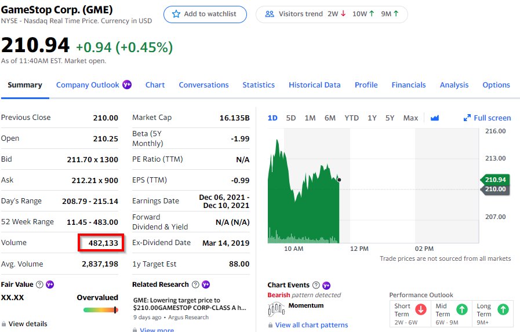This screenshot has height=332, width=520.
Task: Open the Conversations tab
Action: 203,85
